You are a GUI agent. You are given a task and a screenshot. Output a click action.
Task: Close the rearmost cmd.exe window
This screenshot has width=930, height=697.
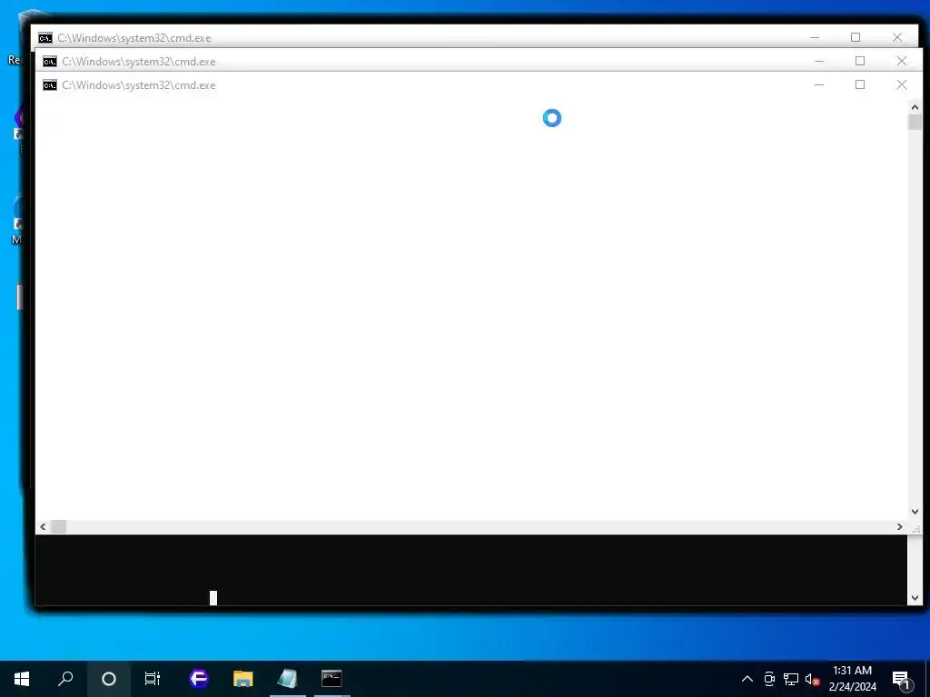(896, 37)
